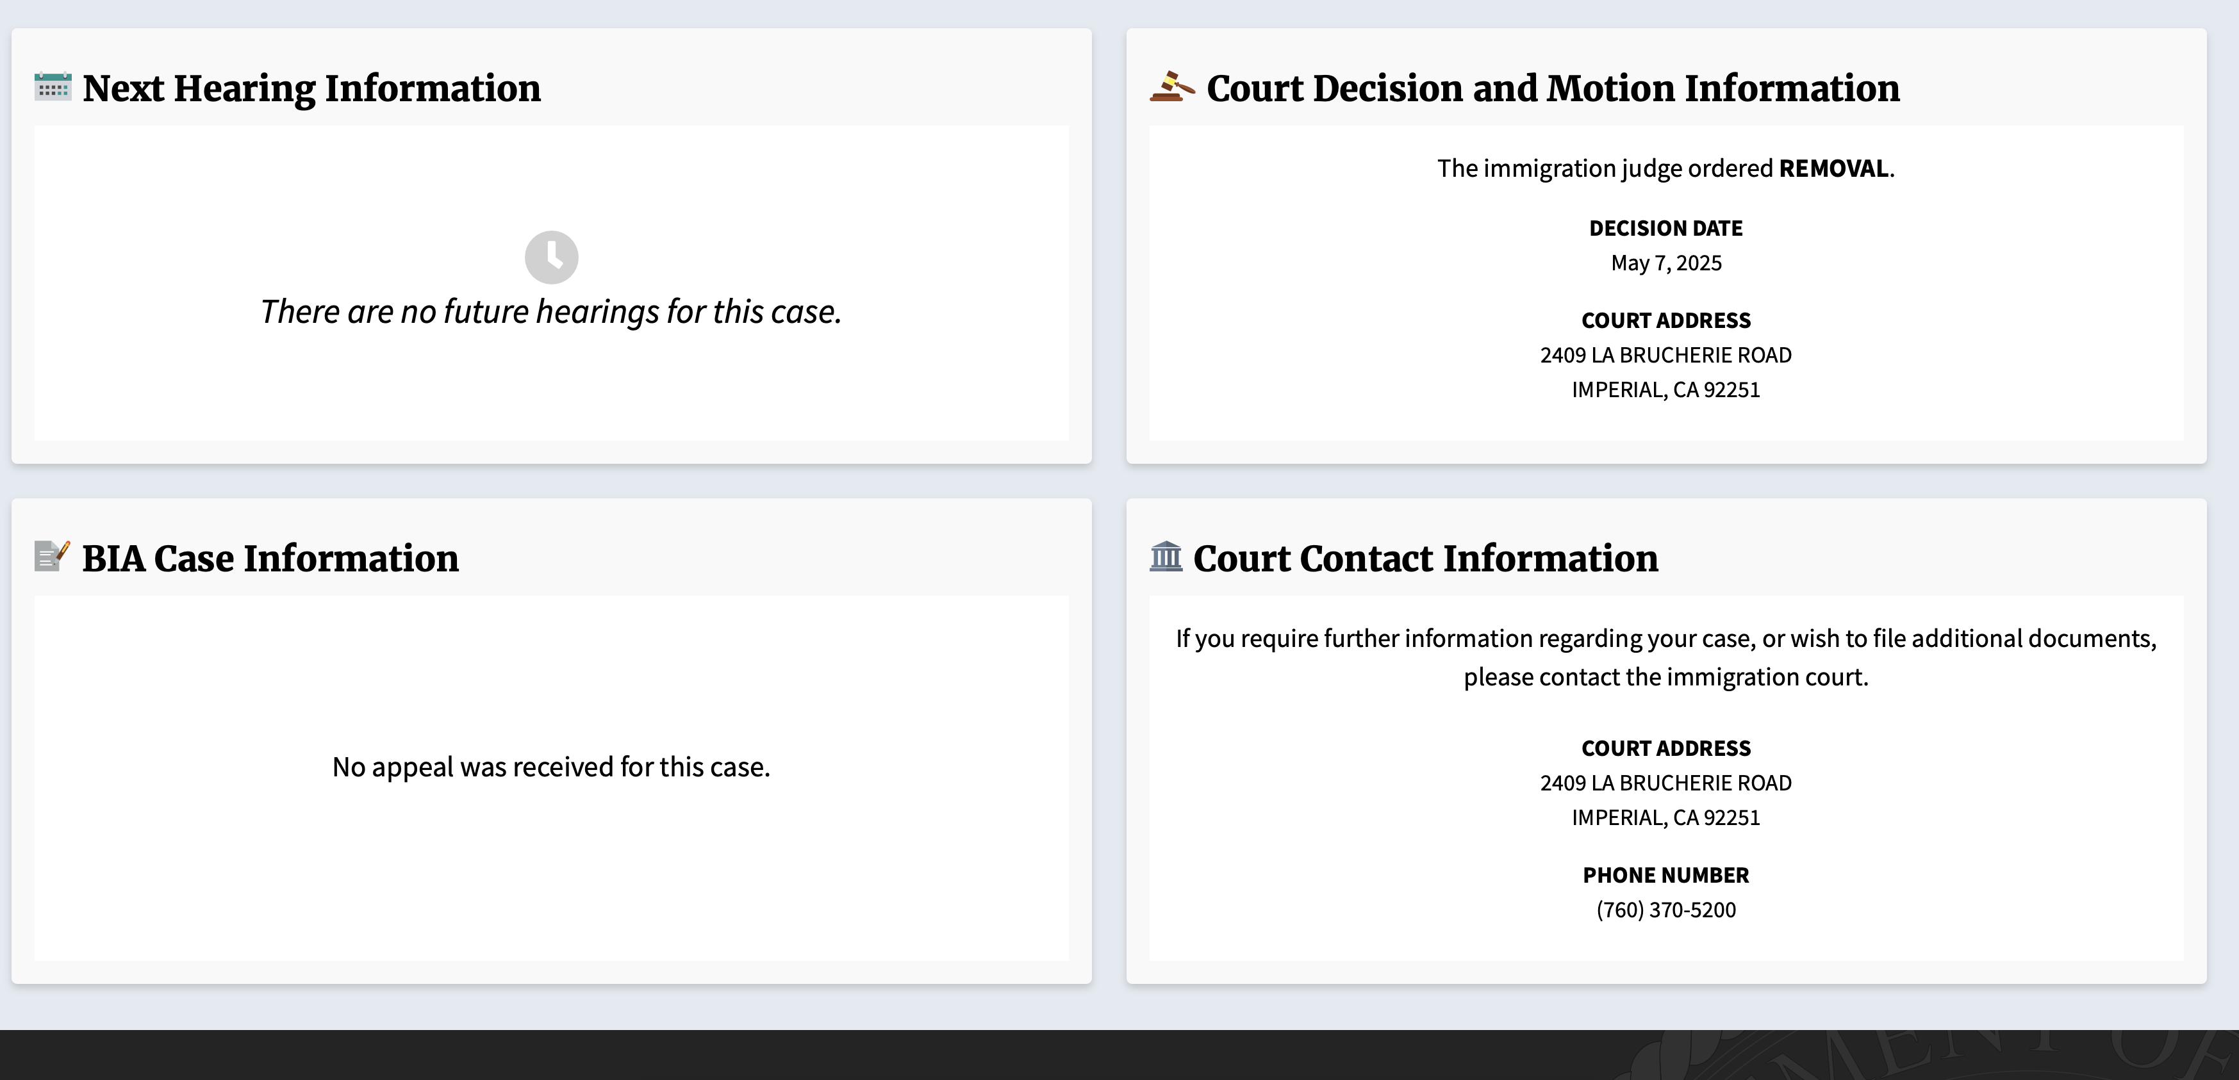Click 2409 LA BRUCHERIE ROAD in decision panel
Screen dimensions: 2239x1080
(x=1665, y=356)
